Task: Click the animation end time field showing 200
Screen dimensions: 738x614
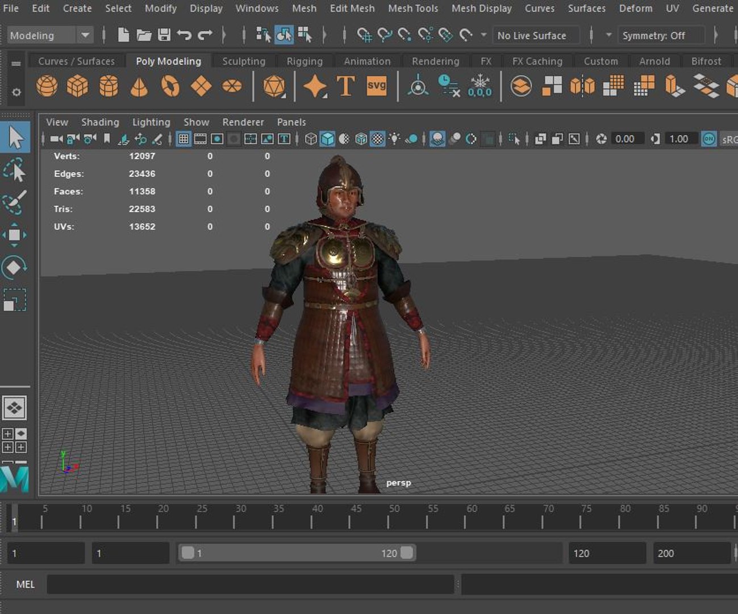Action: coord(691,553)
